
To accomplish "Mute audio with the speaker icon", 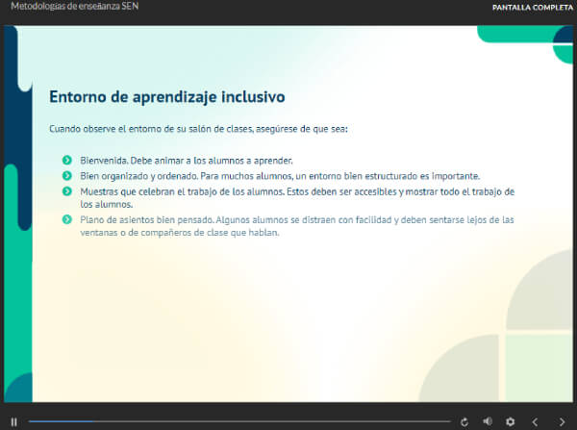I will point(488,421).
